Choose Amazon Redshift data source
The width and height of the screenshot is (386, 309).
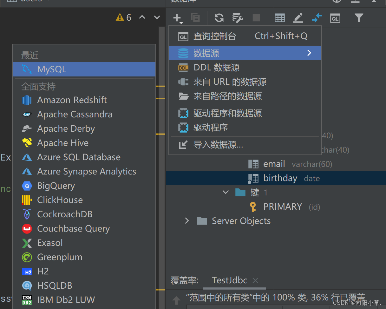84,100
